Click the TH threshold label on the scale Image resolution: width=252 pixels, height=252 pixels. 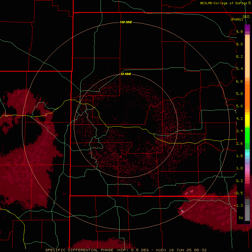tap(241, 218)
